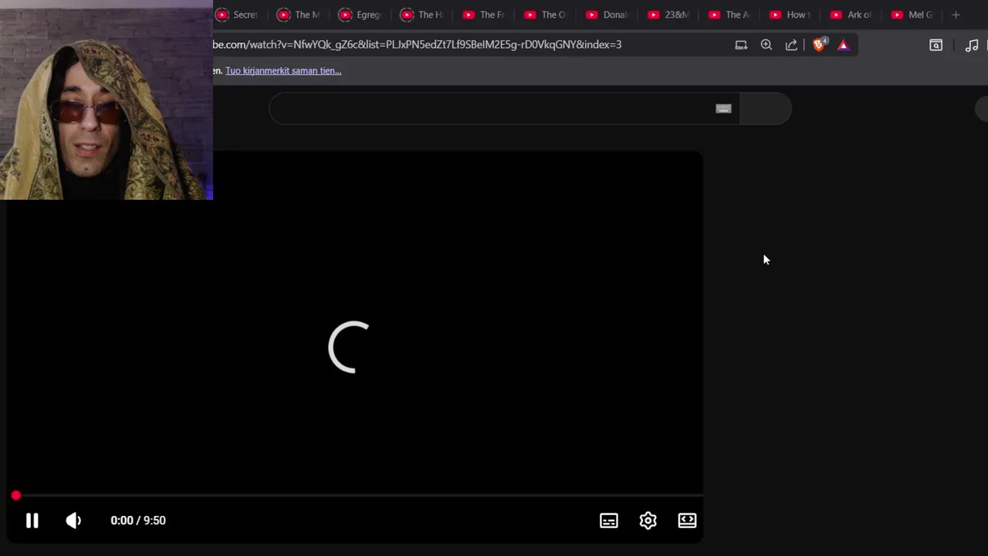Click the browser address bar URL

tap(417, 45)
